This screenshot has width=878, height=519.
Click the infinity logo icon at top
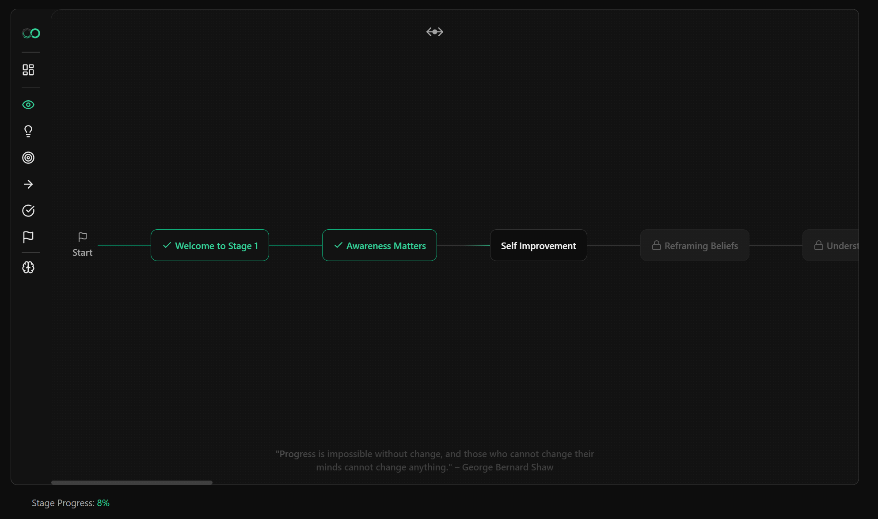click(x=31, y=34)
